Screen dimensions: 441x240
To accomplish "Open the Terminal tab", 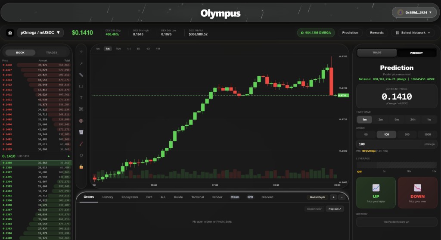I will point(197,197).
